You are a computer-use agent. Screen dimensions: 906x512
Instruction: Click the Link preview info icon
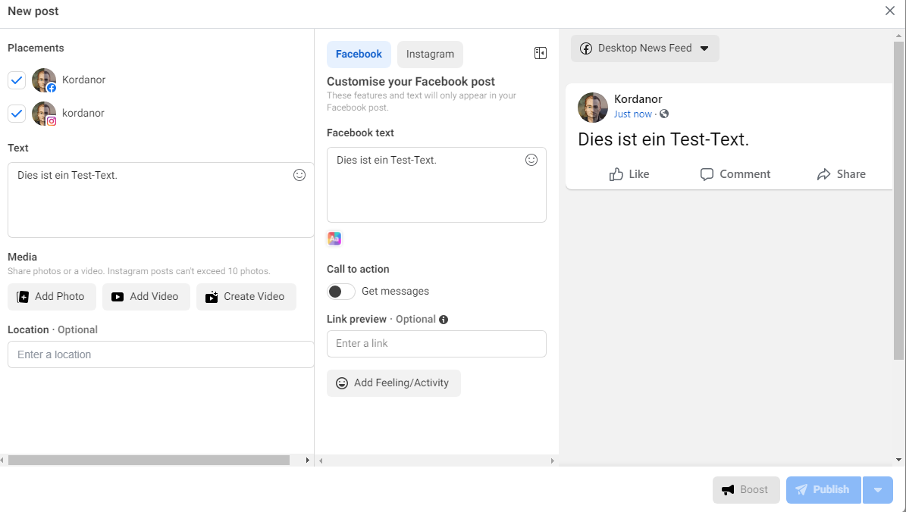[x=444, y=320]
